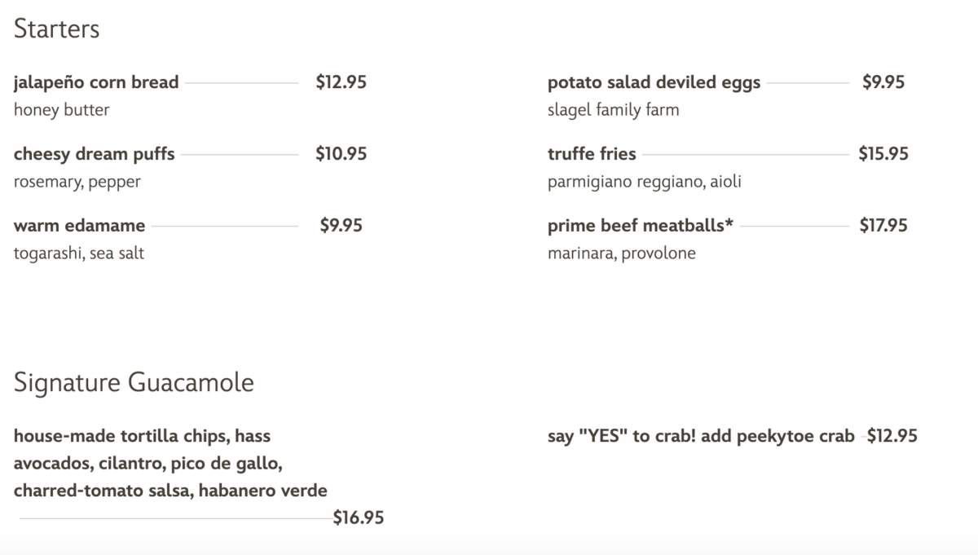Click the $12.95 peekytoe crab price

[892, 436]
